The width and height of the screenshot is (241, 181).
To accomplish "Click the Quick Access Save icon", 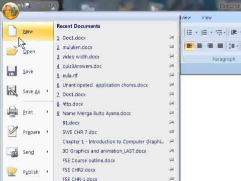I will coord(28,6).
